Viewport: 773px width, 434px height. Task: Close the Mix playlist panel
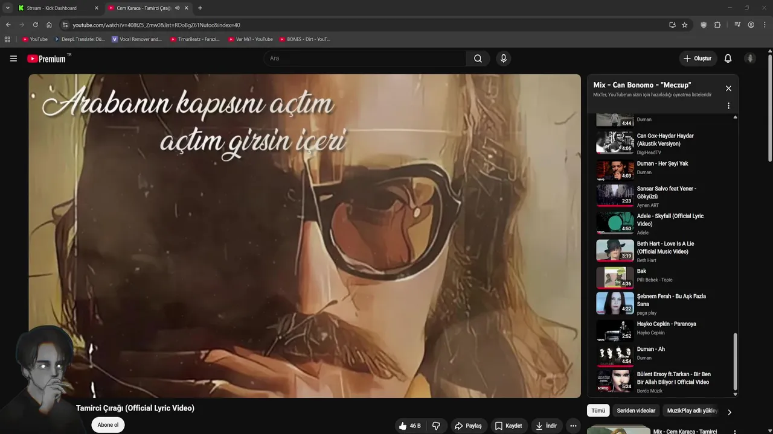(x=728, y=89)
